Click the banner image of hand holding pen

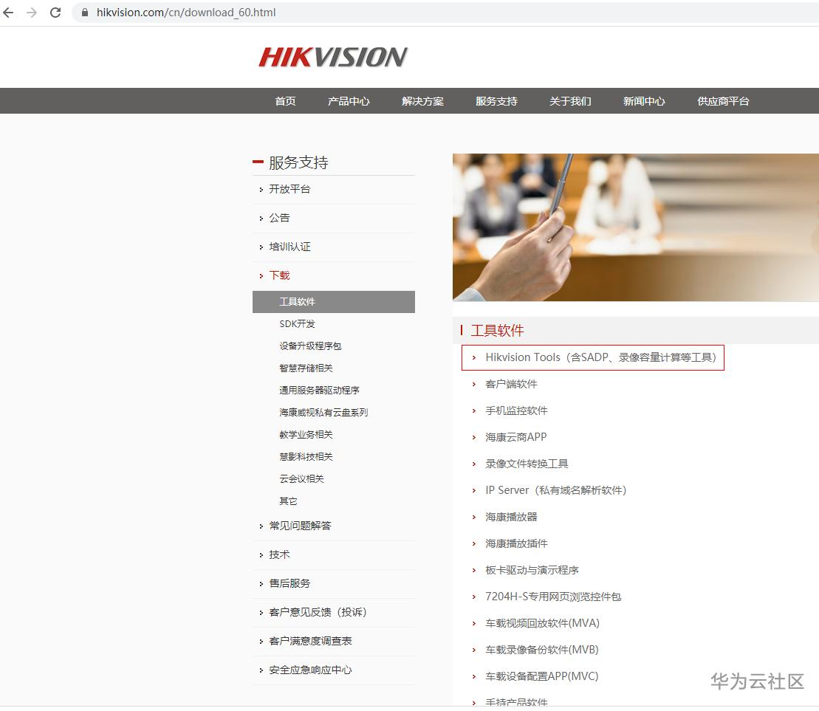pos(636,227)
